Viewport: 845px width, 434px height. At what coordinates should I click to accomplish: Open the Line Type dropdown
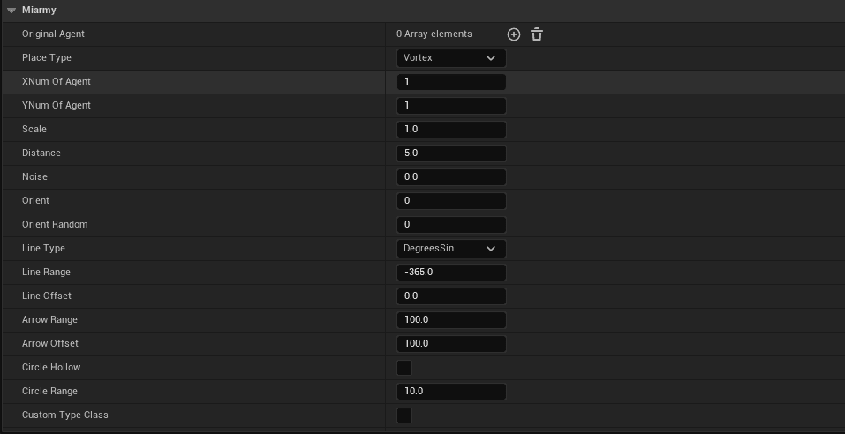click(451, 249)
